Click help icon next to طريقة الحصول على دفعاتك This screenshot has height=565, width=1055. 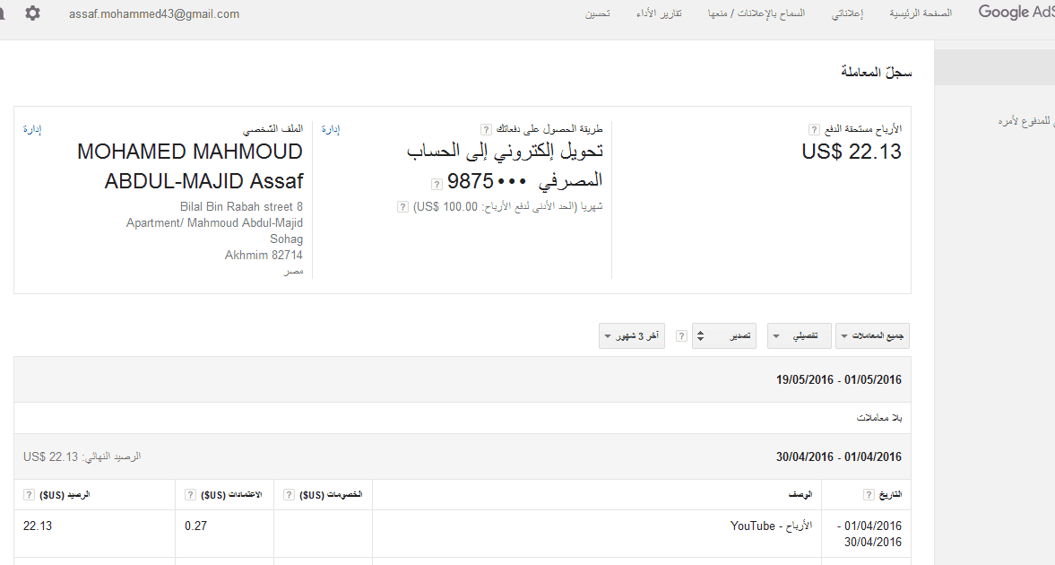click(486, 129)
